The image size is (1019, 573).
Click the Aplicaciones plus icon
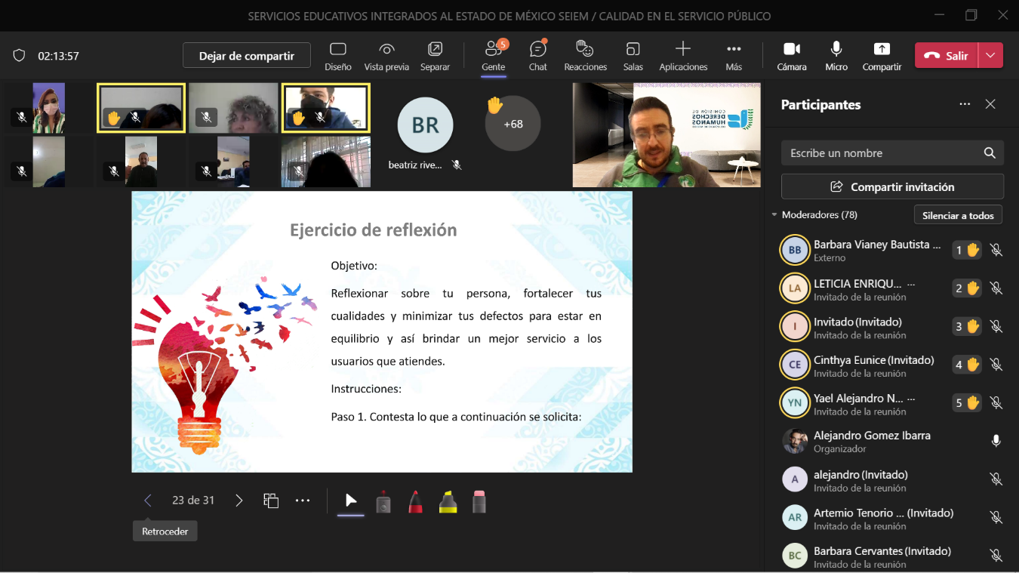[682, 50]
